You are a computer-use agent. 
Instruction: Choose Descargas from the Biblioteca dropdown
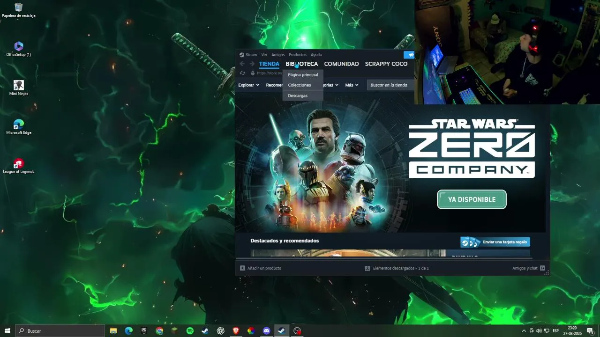(x=303, y=95)
